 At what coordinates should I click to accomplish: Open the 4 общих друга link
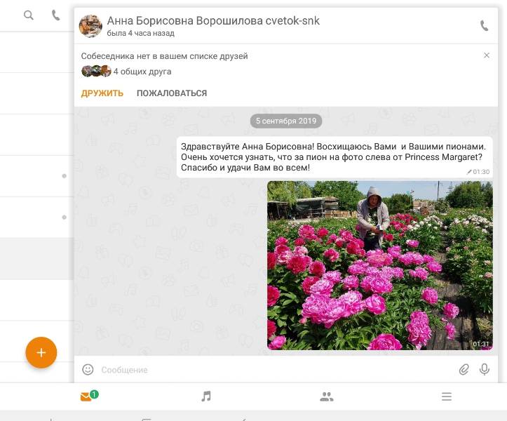tap(142, 72)
